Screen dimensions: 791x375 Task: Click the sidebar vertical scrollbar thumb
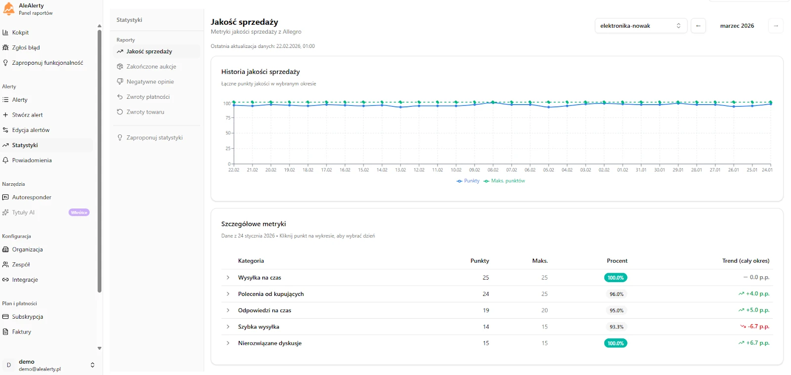tap(99, 161)
